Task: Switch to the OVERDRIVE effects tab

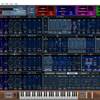Action: point(50,73)
